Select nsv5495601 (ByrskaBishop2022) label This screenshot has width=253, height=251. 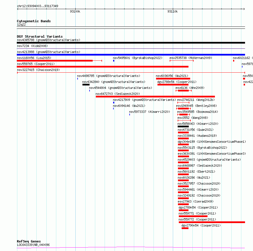(138, 58)
